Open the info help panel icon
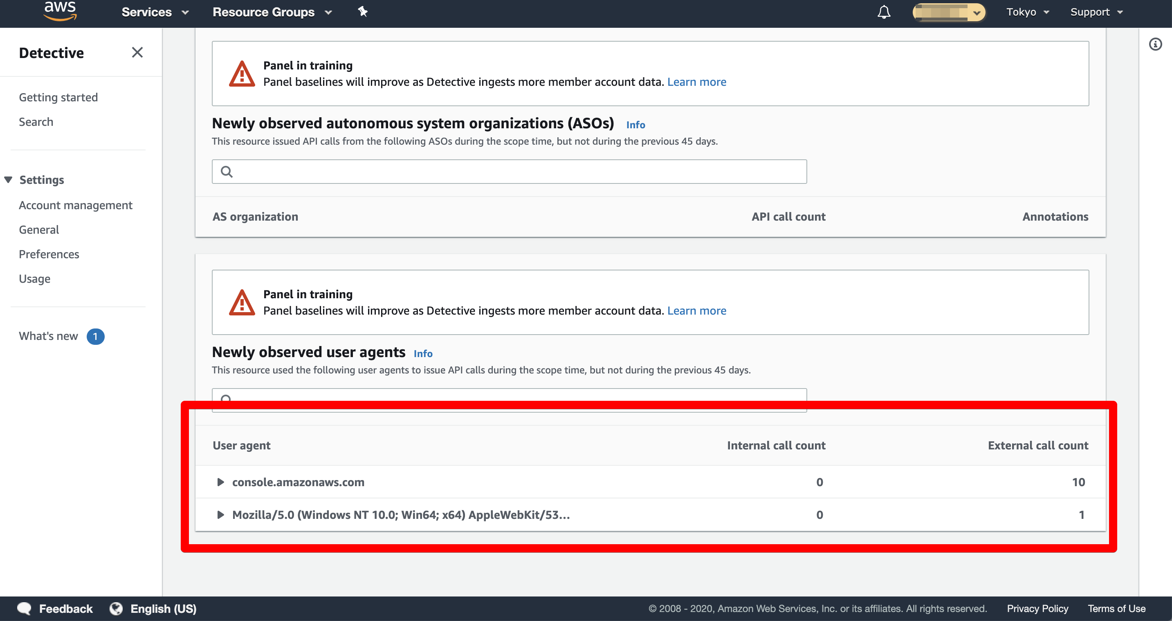The width and height of the screenshot is (1172, 621). pyautogui.click(x=1155, y=44)
